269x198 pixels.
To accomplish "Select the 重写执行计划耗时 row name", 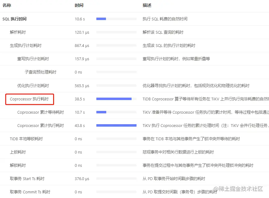I will (x=33, y=59).
